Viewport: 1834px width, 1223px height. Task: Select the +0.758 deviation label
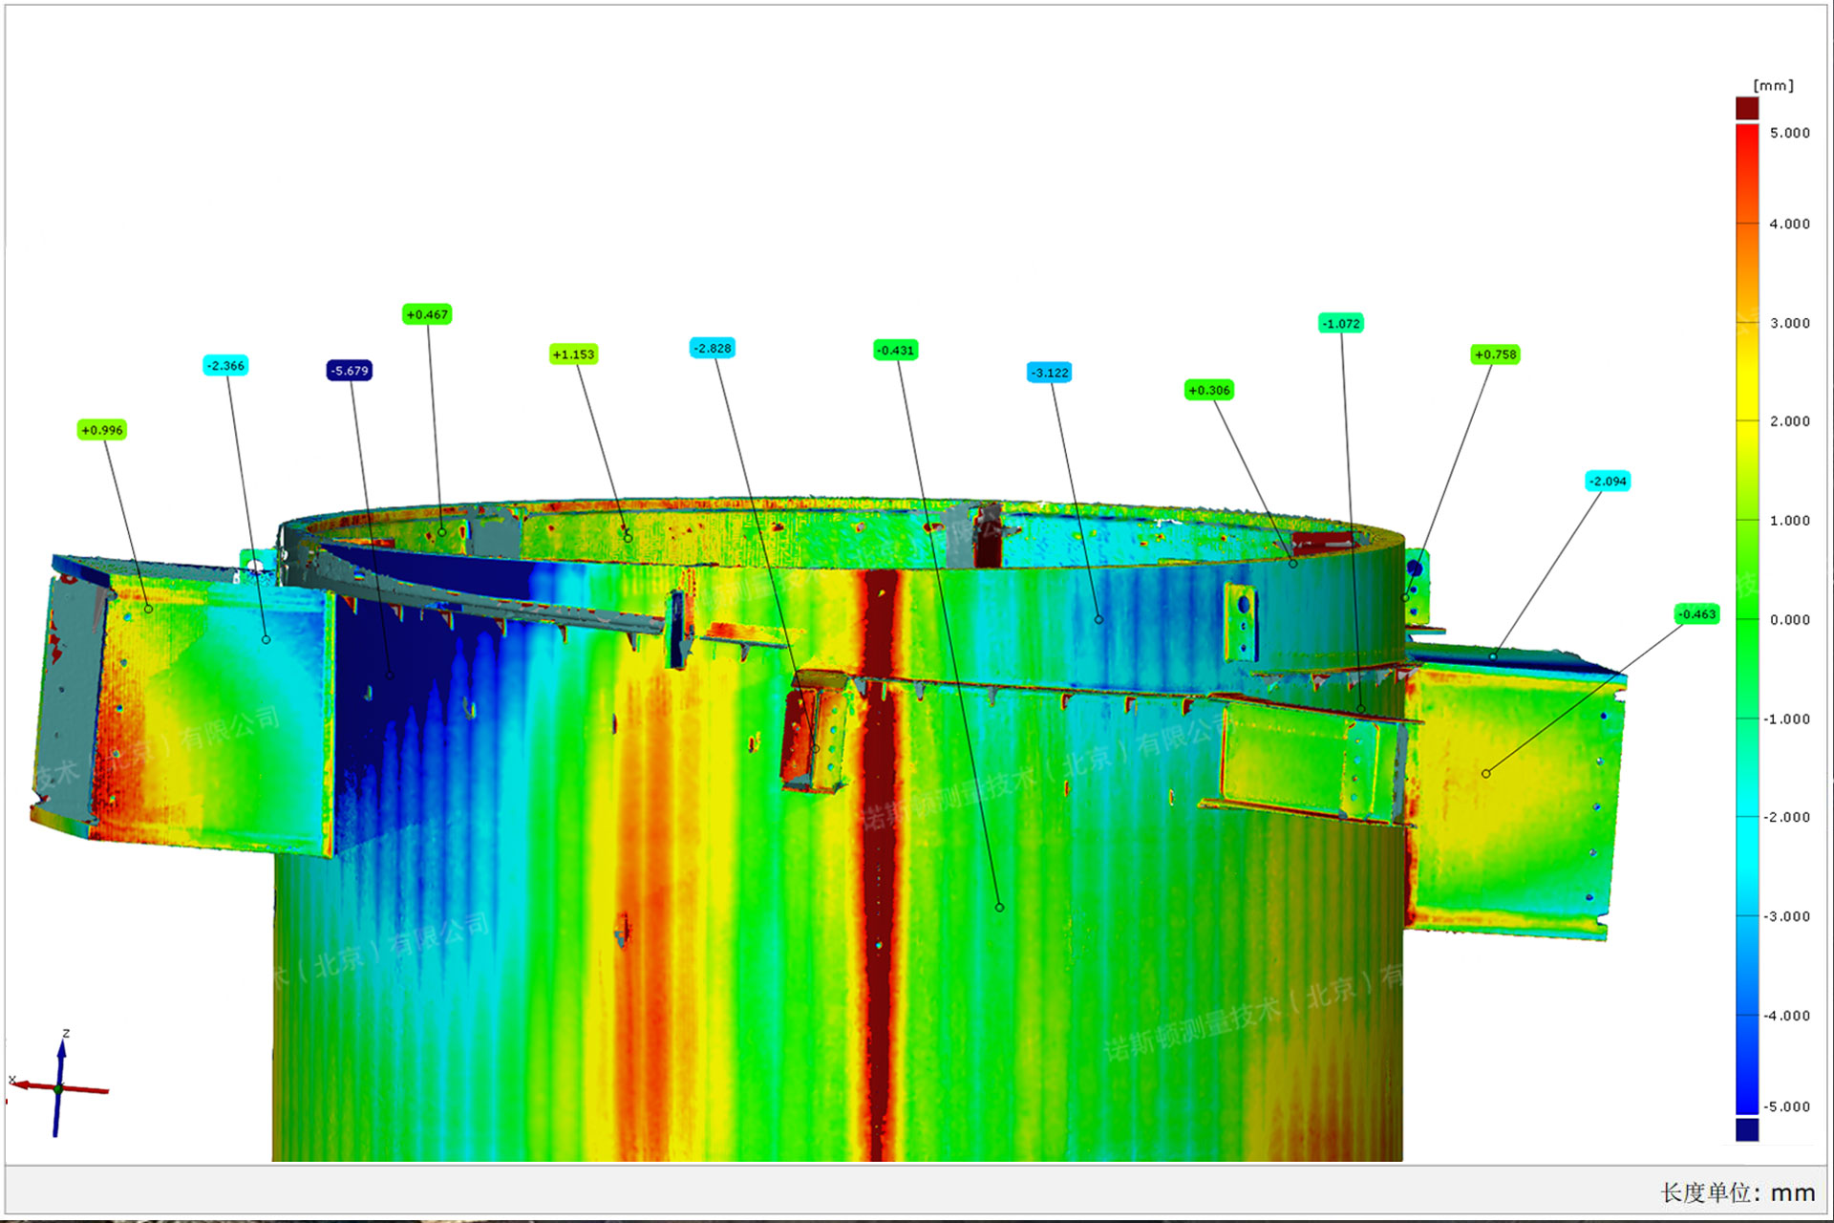(1496, 354)
